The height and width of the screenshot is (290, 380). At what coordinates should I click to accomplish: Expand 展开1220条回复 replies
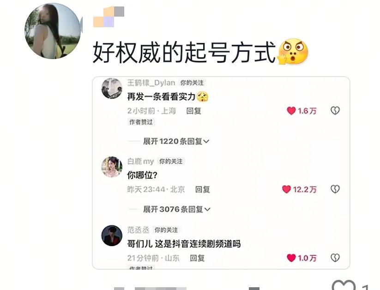(x=176, y=141)
